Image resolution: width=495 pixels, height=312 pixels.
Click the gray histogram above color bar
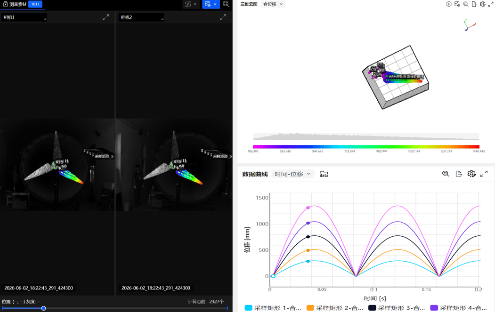(x=366, y=136)
